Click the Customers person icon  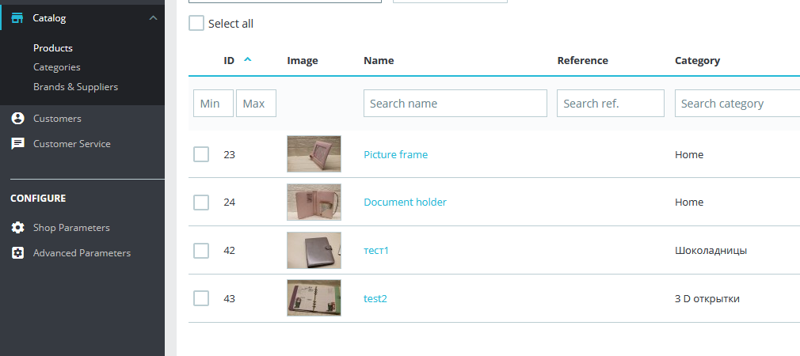pos(17,119)
